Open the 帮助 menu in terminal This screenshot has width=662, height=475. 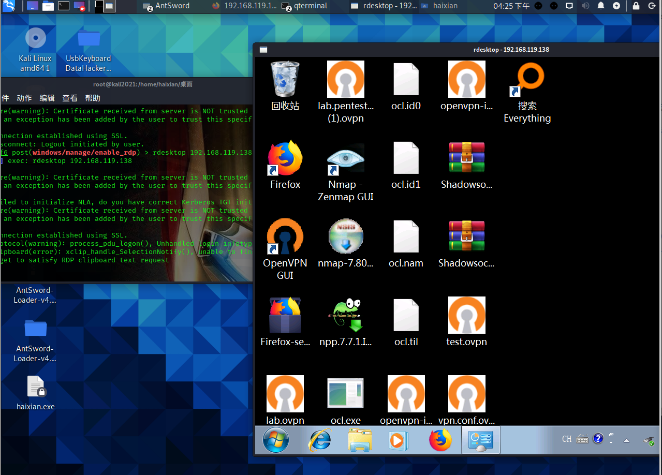tap(93, 98)
